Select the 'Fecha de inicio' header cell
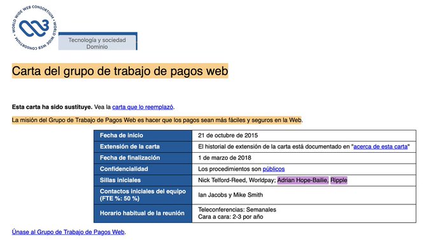The height and width of the screenshot is (240, 433). point(143,136)
